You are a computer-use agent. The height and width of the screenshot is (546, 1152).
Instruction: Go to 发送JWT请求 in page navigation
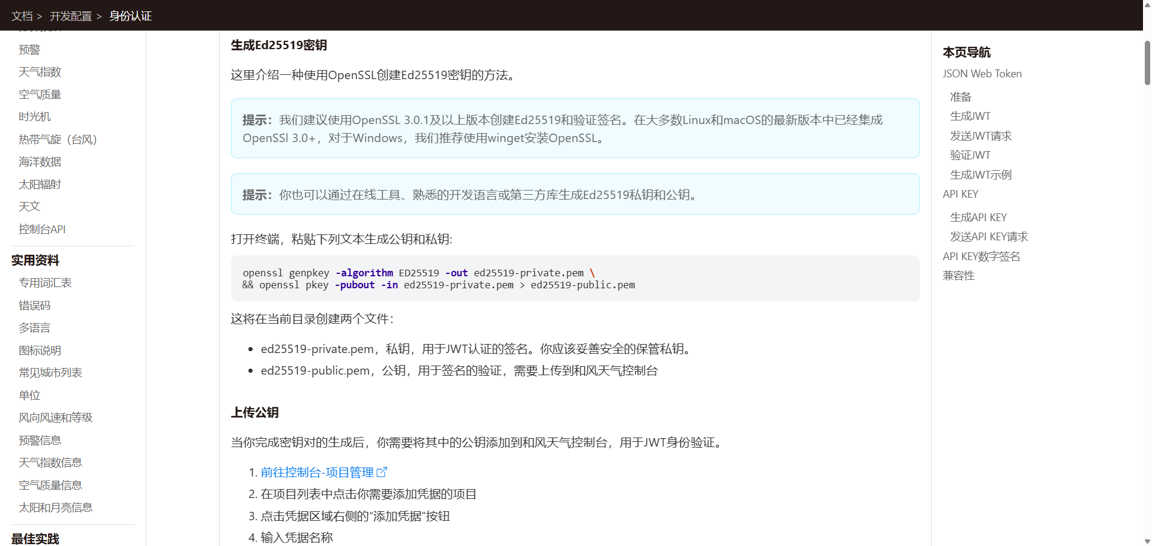point(981,136)
